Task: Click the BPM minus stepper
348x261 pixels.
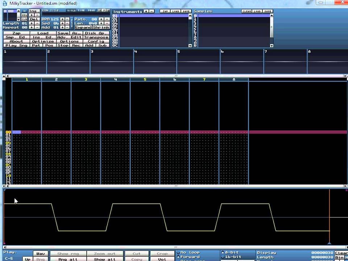Action: click(x=67, y=19)
